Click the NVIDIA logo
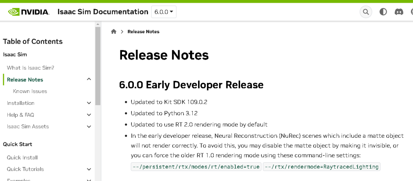 [x=29, y=12]
